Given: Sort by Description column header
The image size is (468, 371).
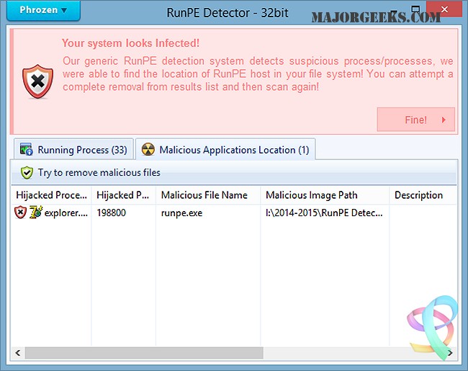Looking at the screenshot, I should point(423,195).
